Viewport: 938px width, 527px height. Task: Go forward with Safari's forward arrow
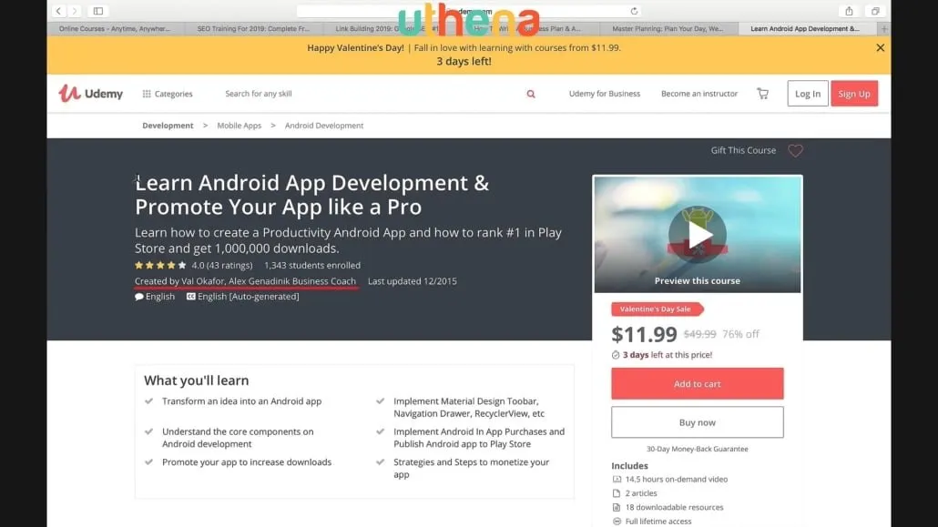75,11
